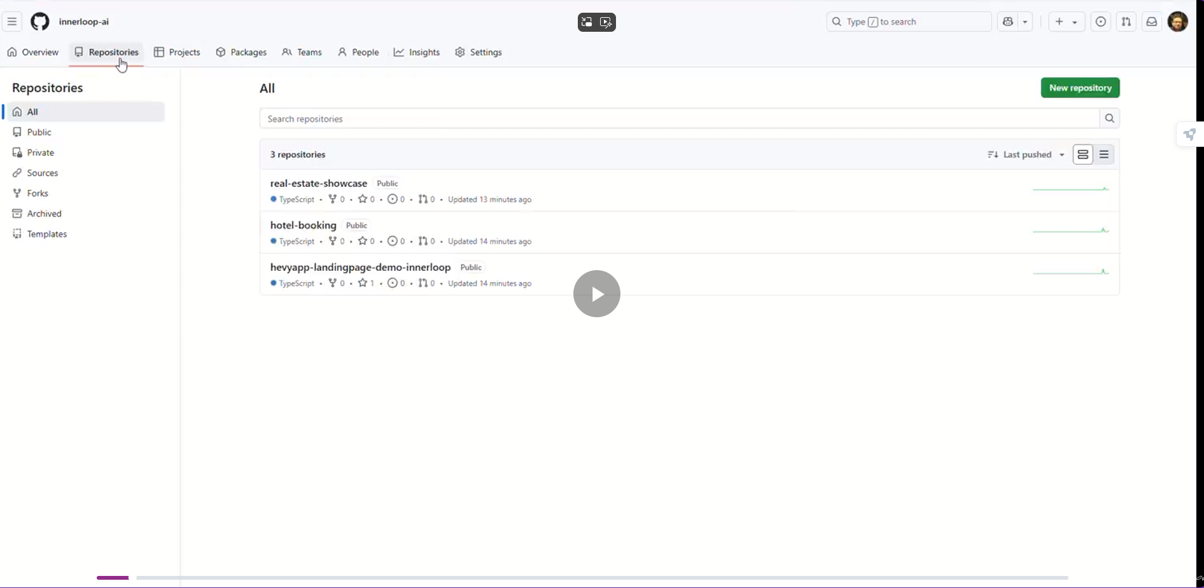Expand the Copilot dropdown arrow
Screen dimensions: 1204x588
click(x=1025, y=22)
